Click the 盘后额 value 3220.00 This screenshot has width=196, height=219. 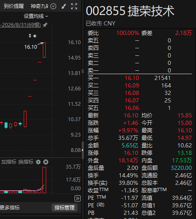(x=181, y=168)
